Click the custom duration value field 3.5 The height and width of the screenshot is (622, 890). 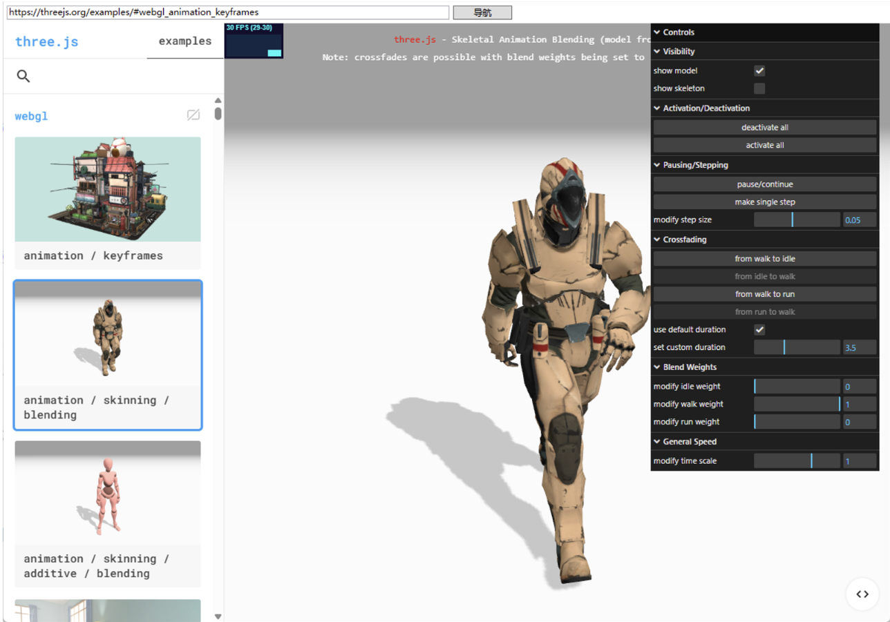[x=860, y=347]
